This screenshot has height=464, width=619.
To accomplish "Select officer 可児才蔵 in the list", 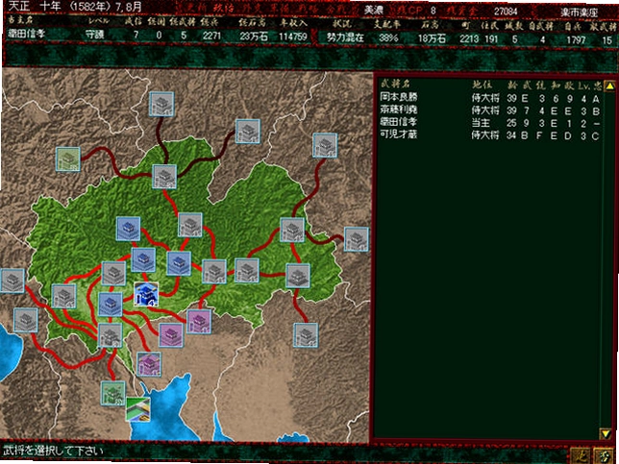I will click(489, 135).
